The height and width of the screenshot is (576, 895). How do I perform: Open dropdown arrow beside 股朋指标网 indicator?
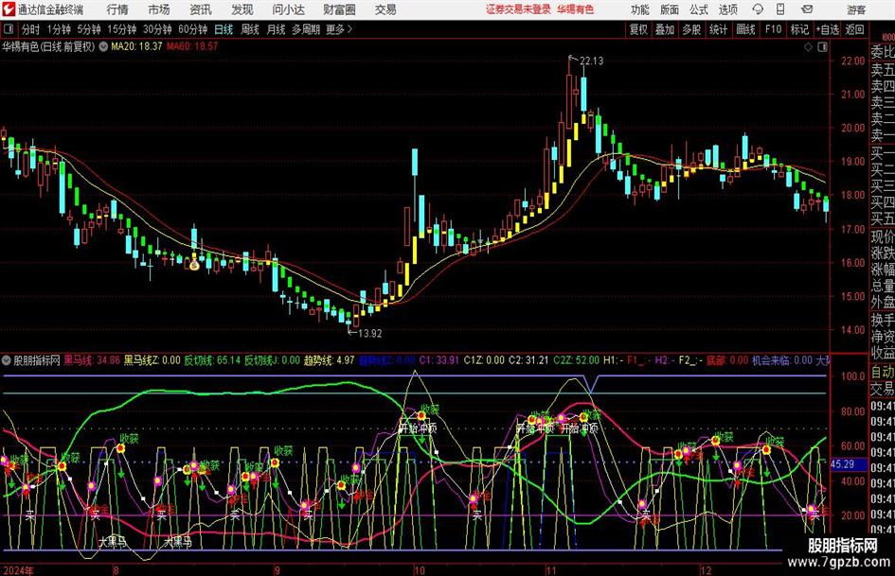[x=7, y=360]
